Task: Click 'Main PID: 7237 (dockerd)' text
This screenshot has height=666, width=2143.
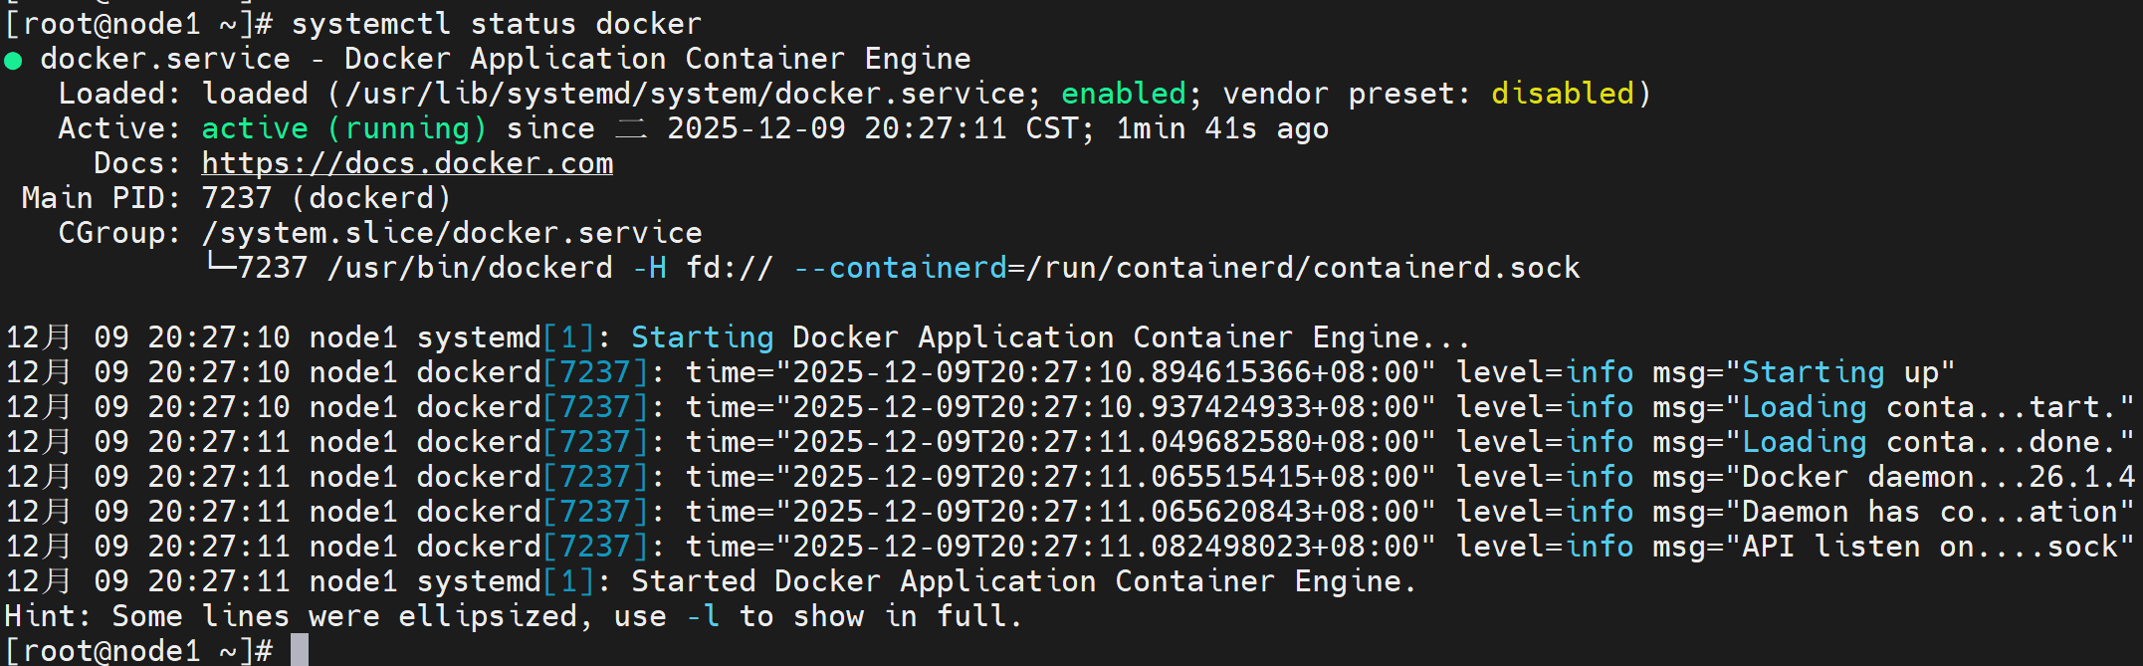Action: pos(237,198)
